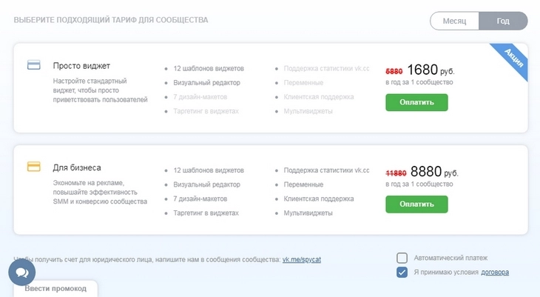
Task: Click Поддержка статистики vk.cc in business plan
Action: (x=326, y=170)
